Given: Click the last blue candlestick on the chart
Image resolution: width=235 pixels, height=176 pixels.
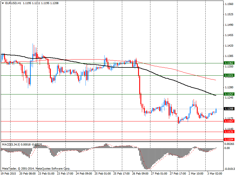Looking at the screenshot, I should click(216, 111).
